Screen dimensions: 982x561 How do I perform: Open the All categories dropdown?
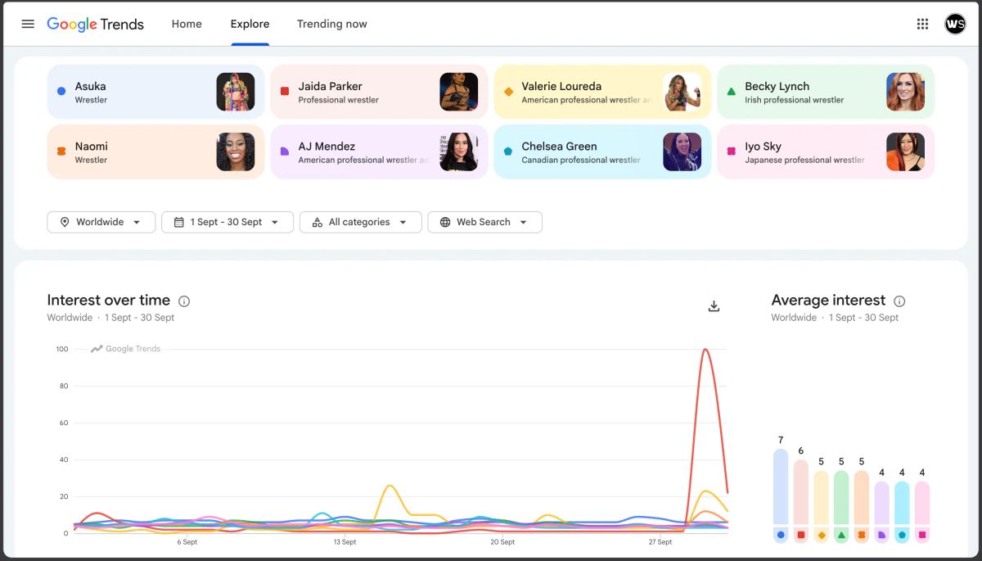point(361,222)
